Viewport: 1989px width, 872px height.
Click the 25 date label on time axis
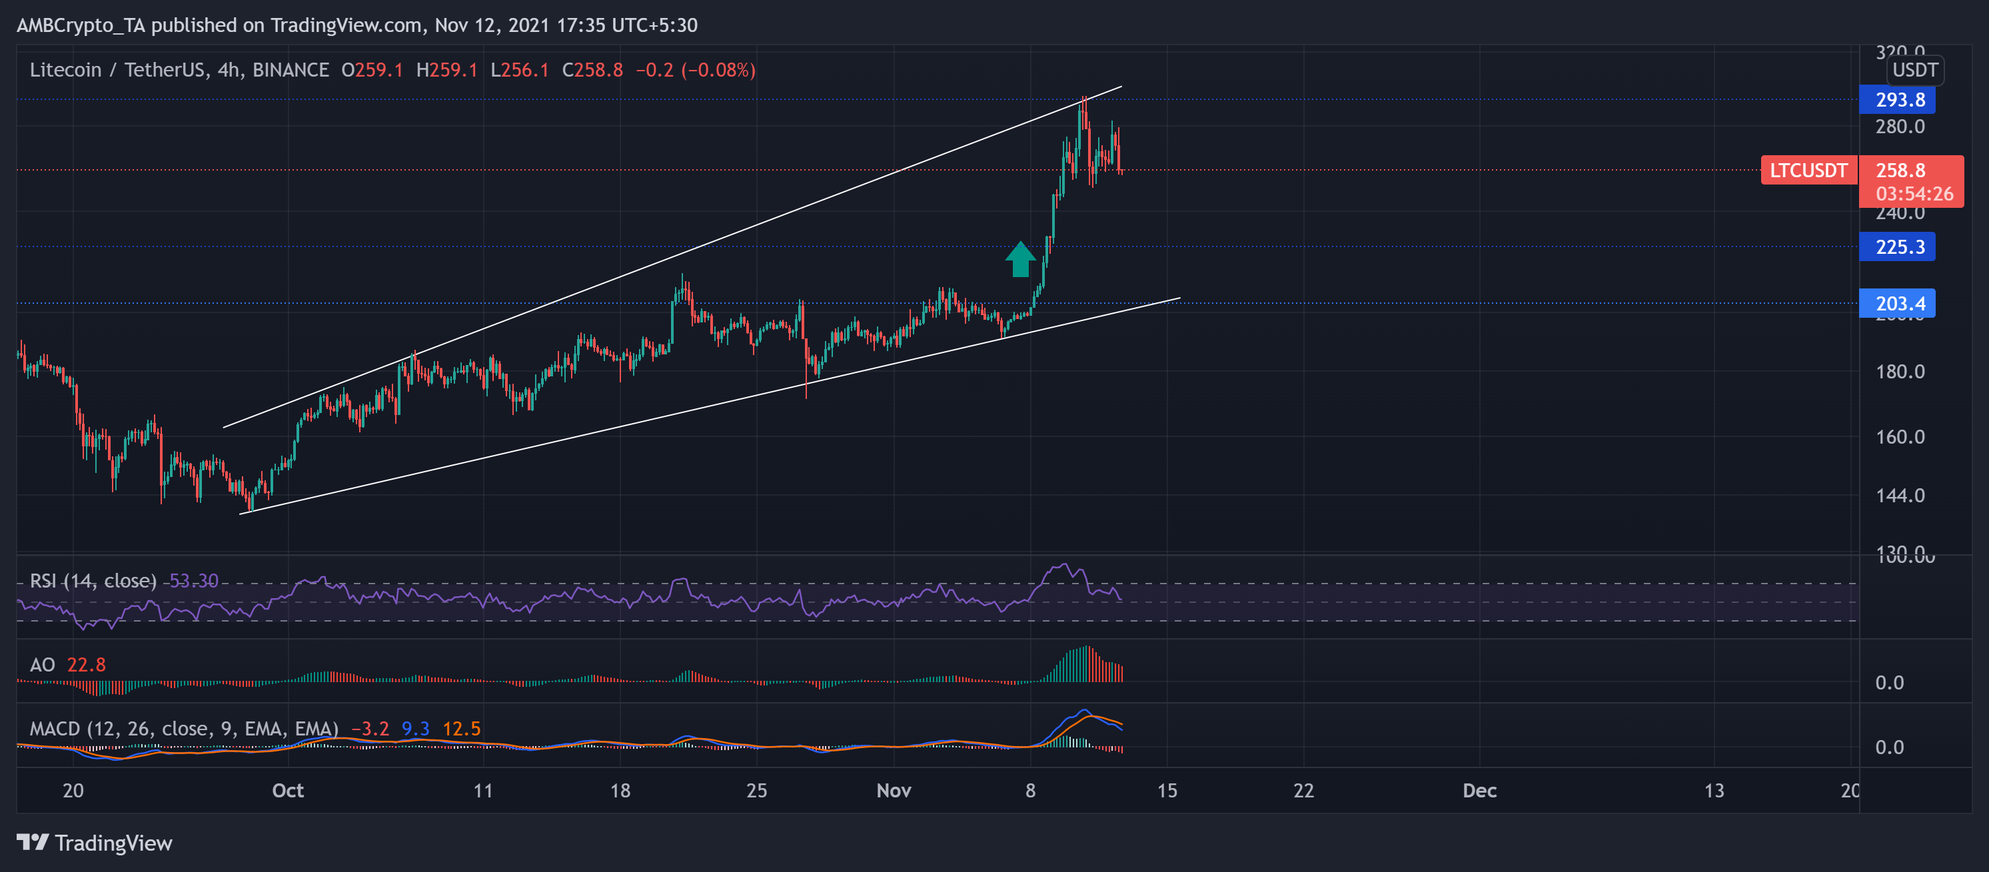coord(757,790)
